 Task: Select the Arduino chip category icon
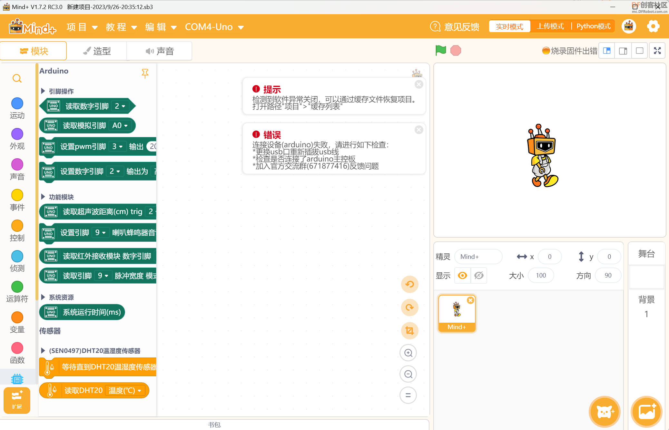click(x=17, y=379)
